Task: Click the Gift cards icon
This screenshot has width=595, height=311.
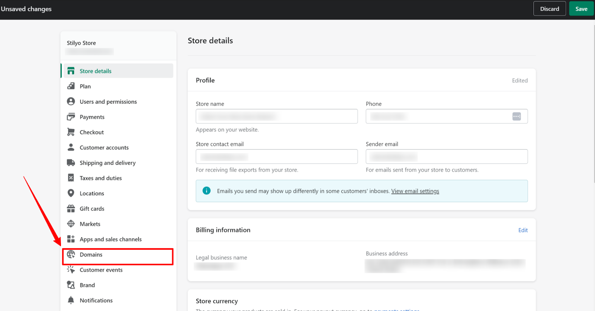Action: [x=71, y=209]
